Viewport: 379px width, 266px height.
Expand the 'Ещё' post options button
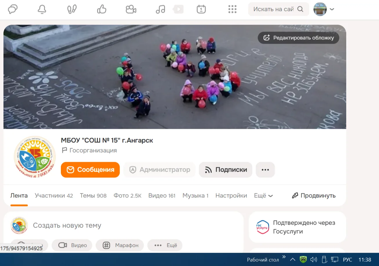165,245
